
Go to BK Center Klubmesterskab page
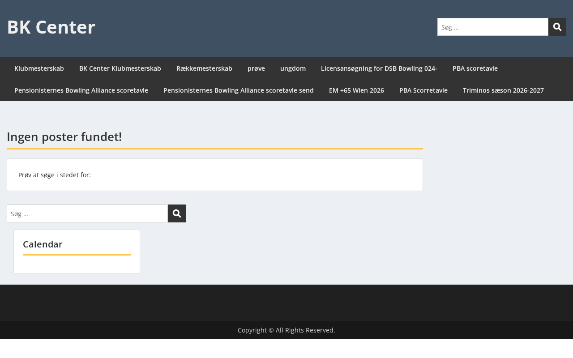[120, 68]
